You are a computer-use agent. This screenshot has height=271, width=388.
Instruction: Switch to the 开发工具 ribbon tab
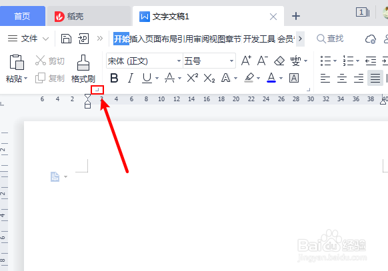coord(259,39)
